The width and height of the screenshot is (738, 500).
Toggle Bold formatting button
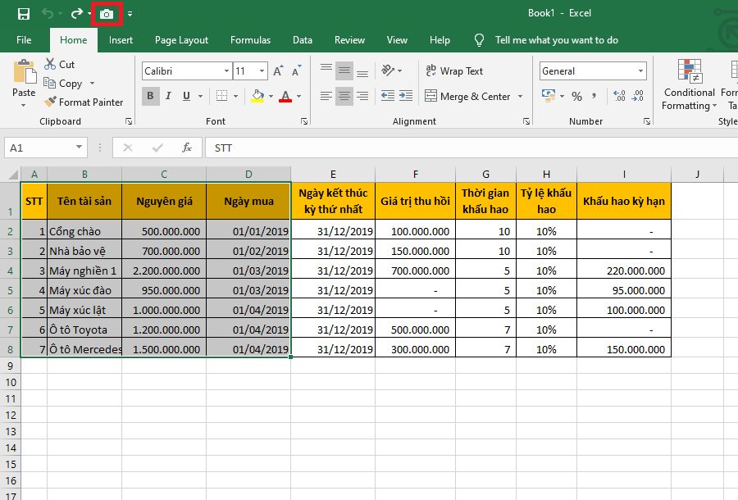click(151, 97)
